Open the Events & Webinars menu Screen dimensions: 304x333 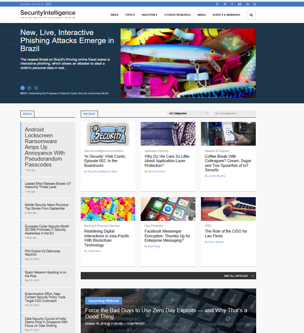click(227, 15)
